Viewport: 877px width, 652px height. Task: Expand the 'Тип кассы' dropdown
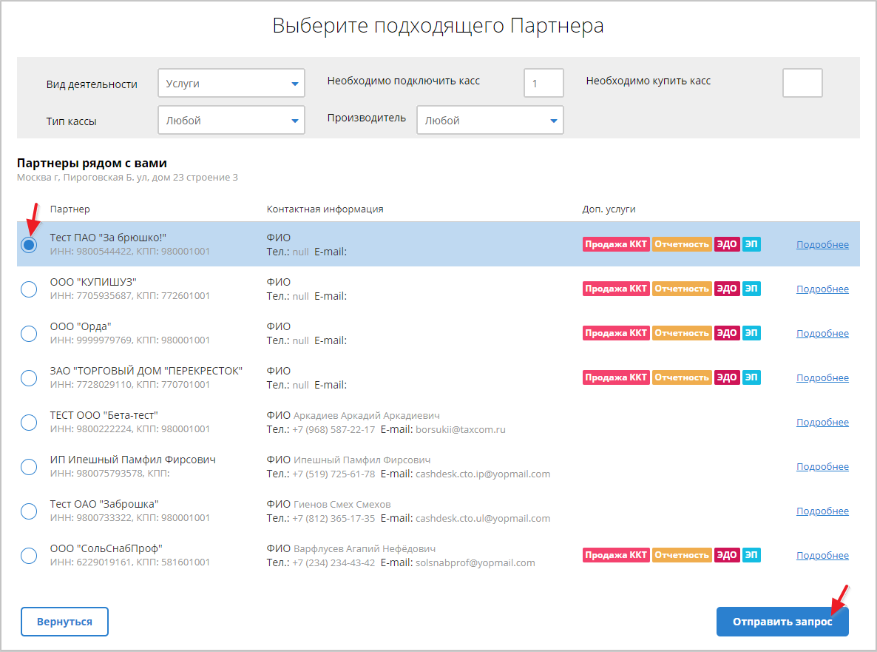click(x=231, y=121)
